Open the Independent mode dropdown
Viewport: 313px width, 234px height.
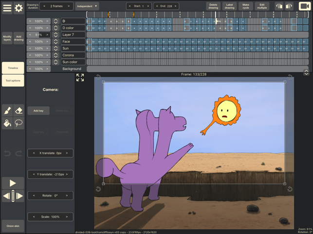tap(87, 6)
